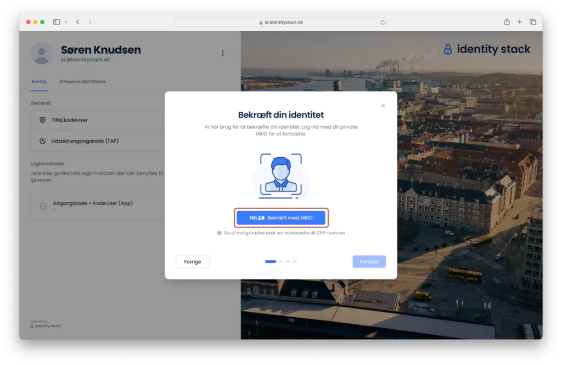
Task: Click the info icon beside the CPR-nummer note
Action: 220,233
